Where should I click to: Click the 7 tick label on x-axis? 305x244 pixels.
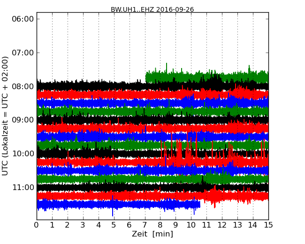[x=145, y=225]
